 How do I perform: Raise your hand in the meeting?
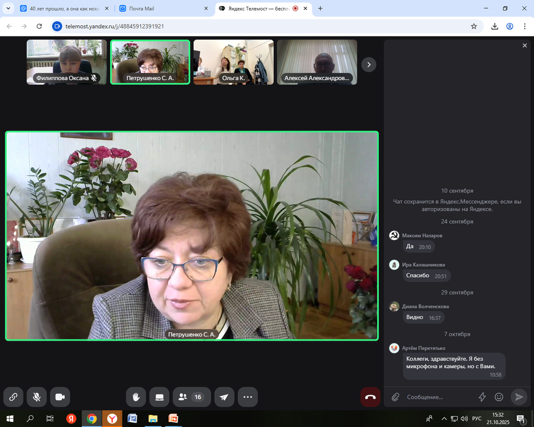point(136,397)
